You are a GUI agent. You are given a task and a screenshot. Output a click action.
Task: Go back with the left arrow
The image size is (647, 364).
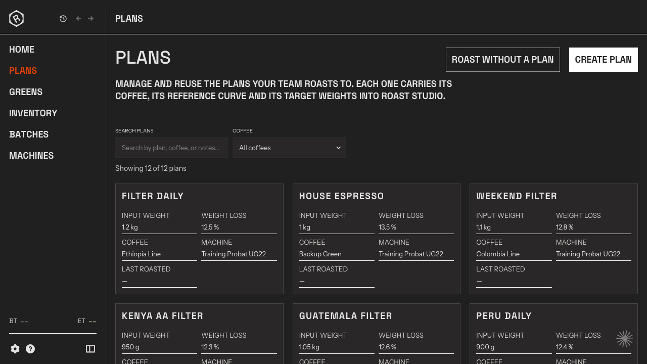(78, 19)
